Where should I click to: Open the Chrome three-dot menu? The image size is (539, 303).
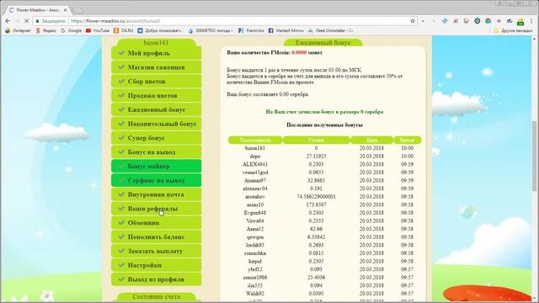[531, 21]
